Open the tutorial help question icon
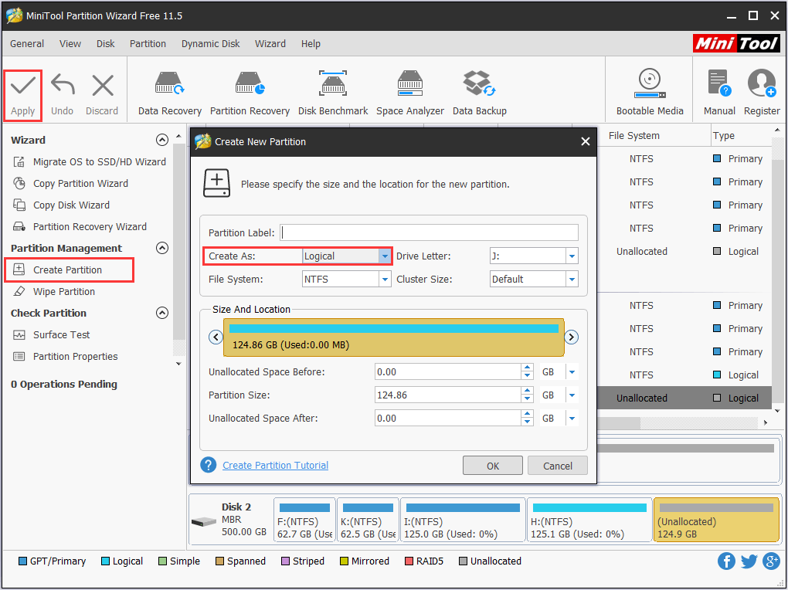Viewport: 788px width, 590px height. (208, 465)
